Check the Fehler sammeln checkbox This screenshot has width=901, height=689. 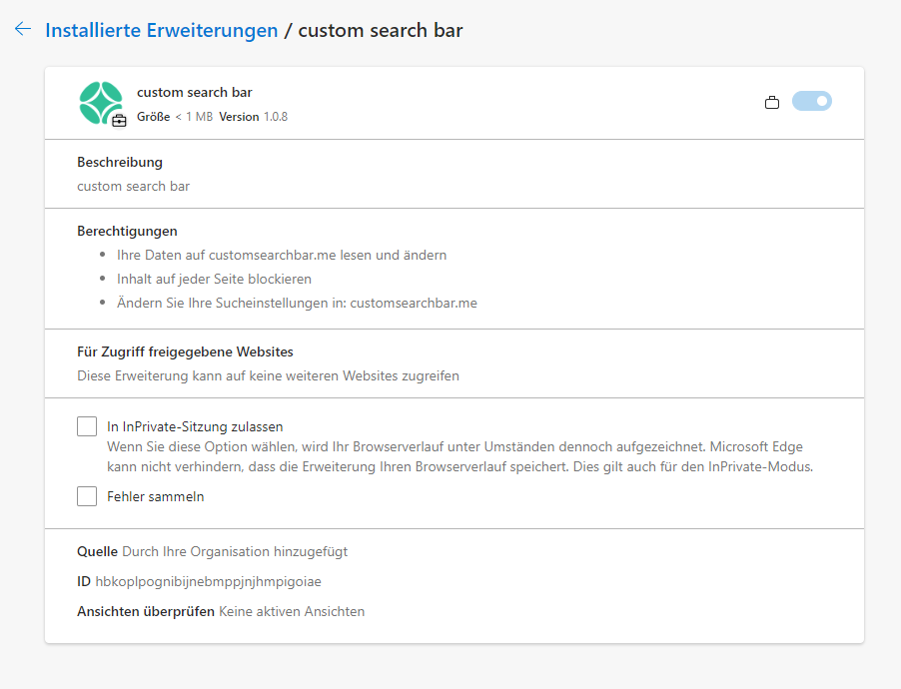point(87,496)
